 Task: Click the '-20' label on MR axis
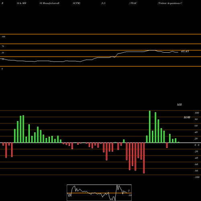196,152
